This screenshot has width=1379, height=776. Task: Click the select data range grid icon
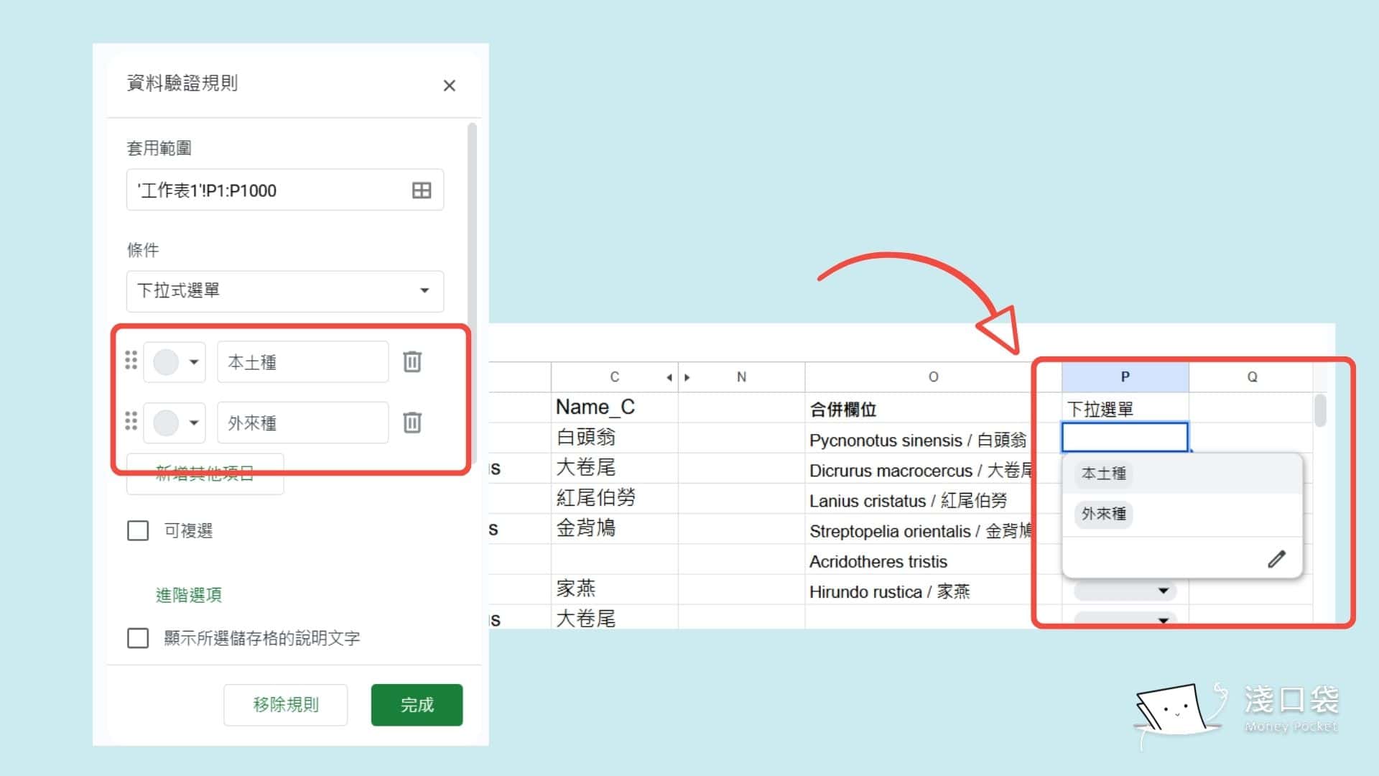click(x=422, y=190)
